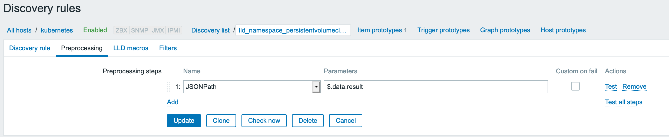Click the Clone button
Image resolution: width=669 pixels, height=137 pixels.
click(x=221, y=121)
